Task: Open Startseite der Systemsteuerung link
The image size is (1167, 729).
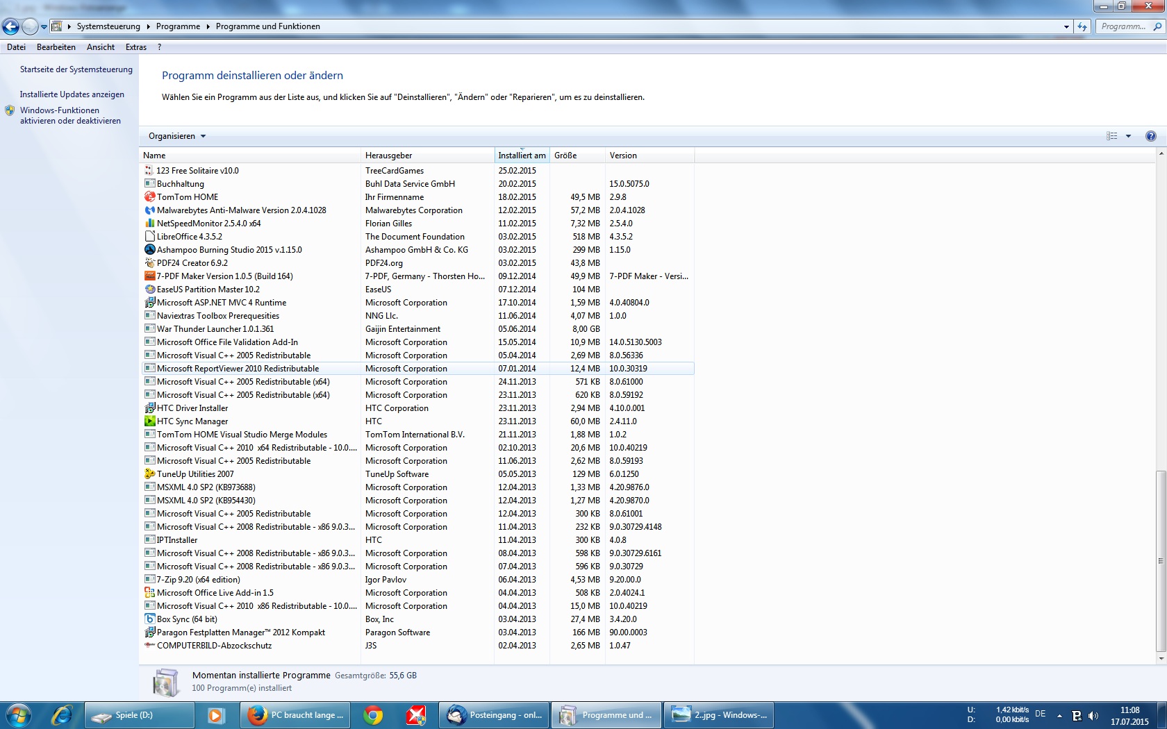Action: [x=76, y=69]
